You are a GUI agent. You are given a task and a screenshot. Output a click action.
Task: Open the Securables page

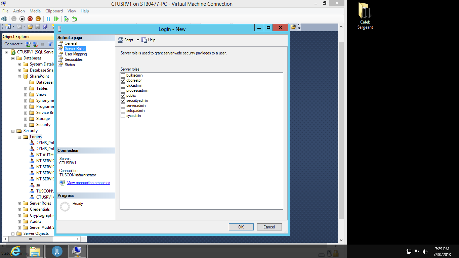click(74, 59)
